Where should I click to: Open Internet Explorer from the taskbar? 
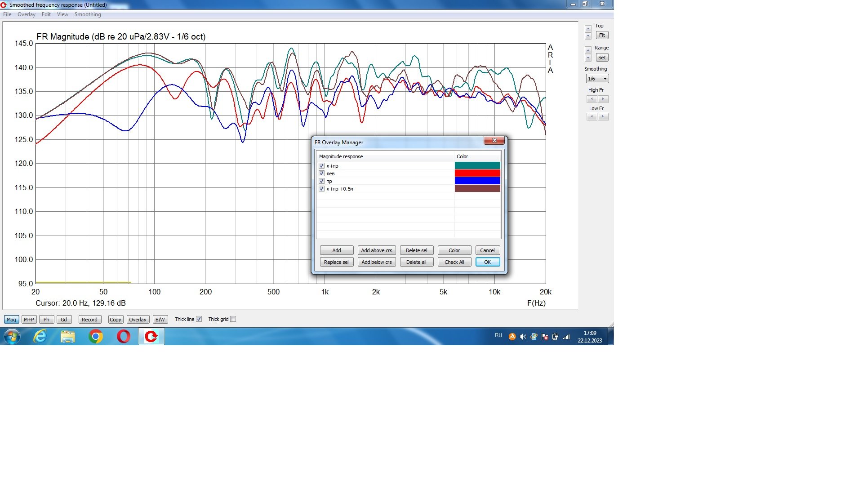click(40, 336)
